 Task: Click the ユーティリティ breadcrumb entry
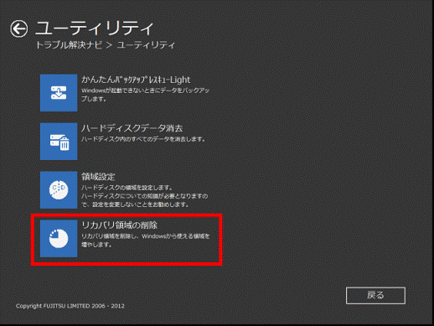pyautogui.click(x=146, y=45)
